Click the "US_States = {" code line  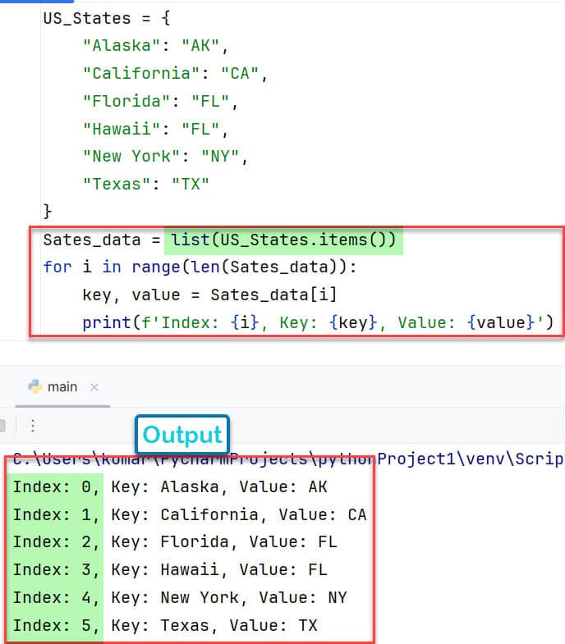pyautogui.click(x=107, y=19)
